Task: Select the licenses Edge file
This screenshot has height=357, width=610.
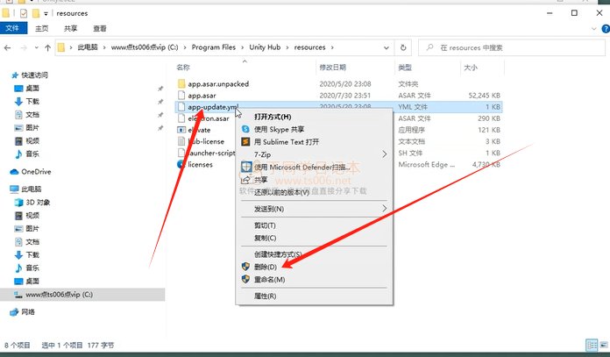Action: click(200, 164)
